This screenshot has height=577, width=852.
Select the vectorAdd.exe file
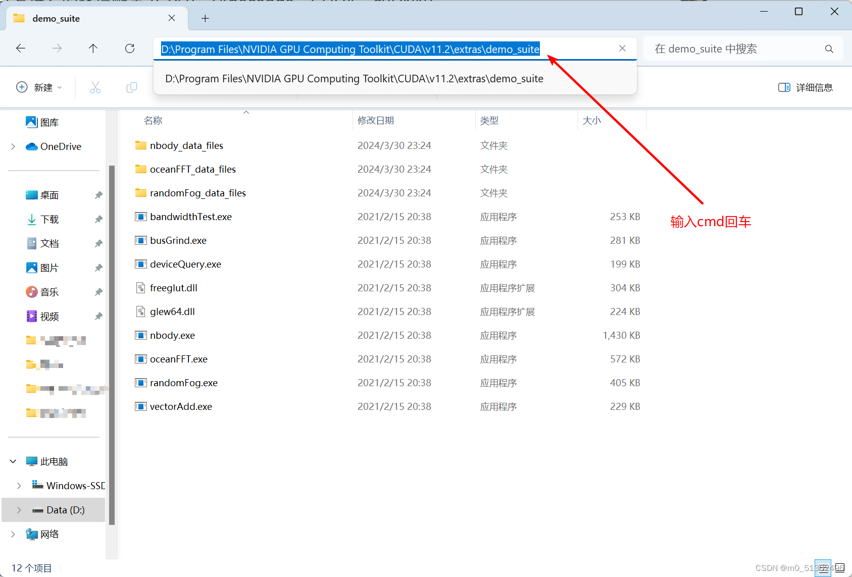click(x=181, y=406)
